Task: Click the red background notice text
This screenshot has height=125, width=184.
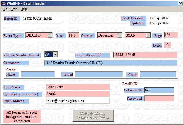Action: click(x=22, y=117)
